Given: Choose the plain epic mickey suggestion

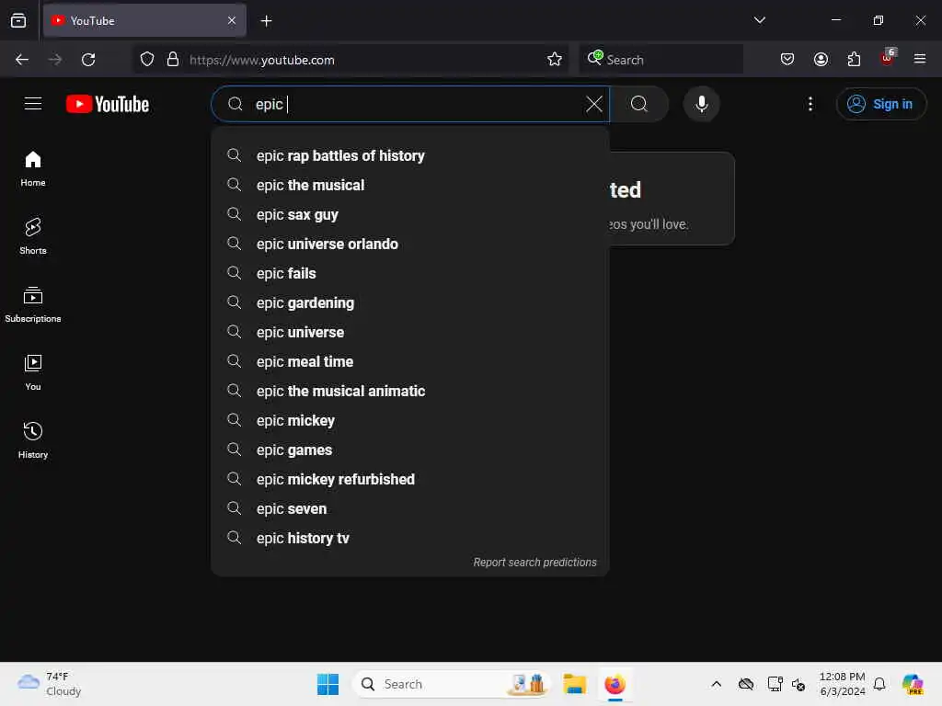Looking at the screenshot, I should 410,420.
